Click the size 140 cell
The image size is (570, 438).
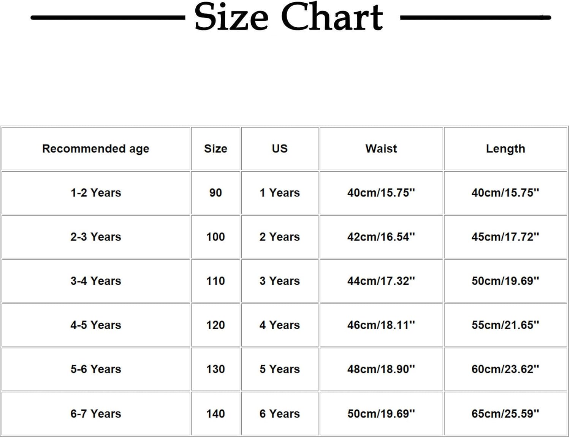215,414
